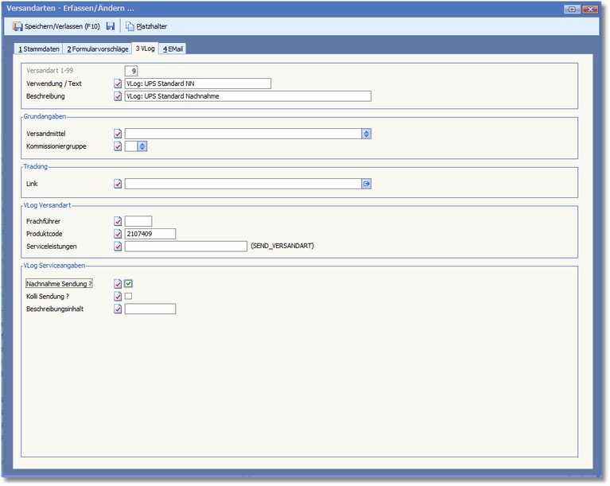610x486 pixels.
Task: Click the Tracking Link open arrow icon
Action: point(366,184)
